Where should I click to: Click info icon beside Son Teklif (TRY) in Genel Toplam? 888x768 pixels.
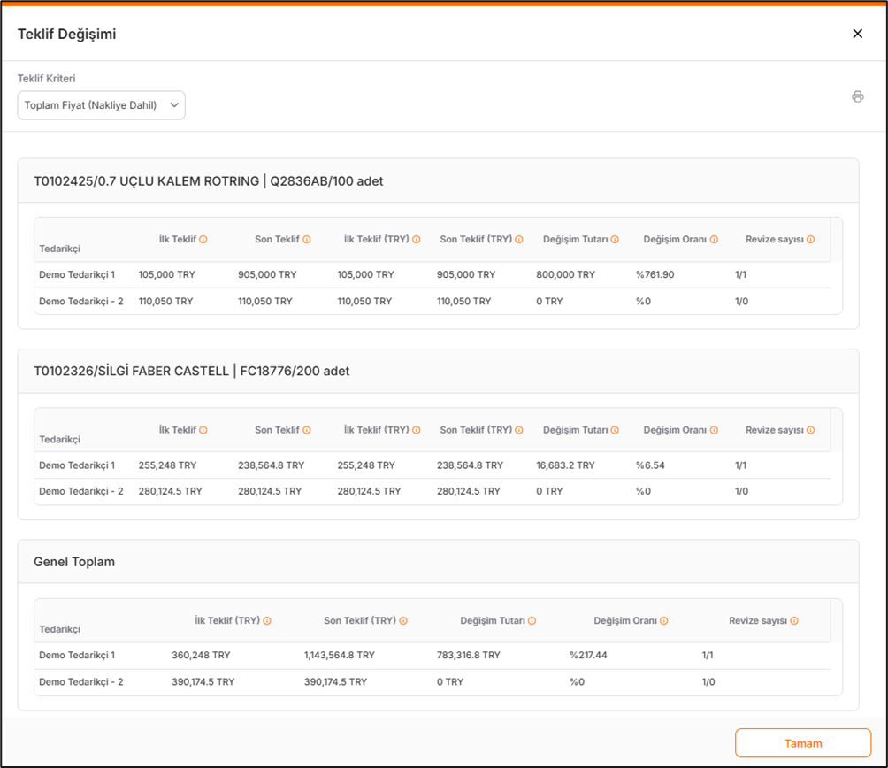(403, 621)
